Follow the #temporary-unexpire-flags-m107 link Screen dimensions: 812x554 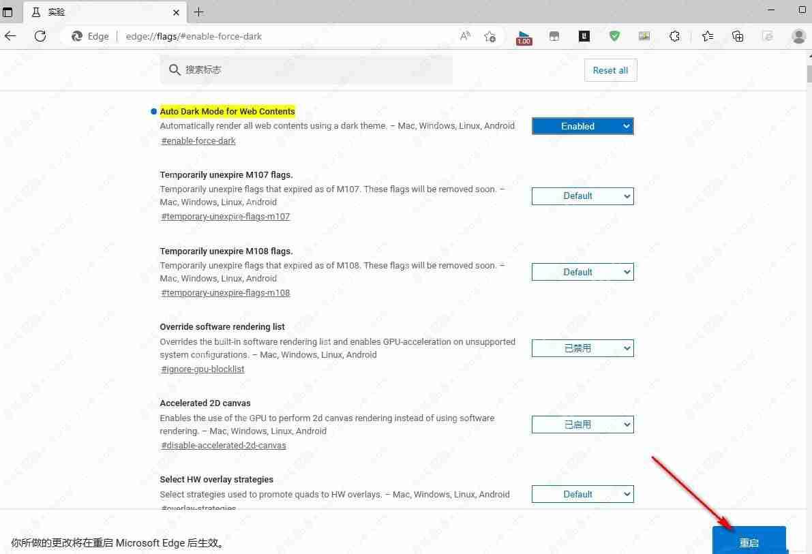tap(225, 217)
